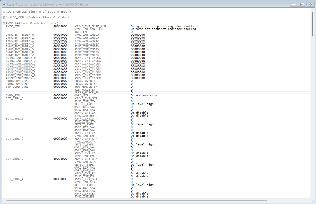Click the window icon in the title bar
This screenshot has width=316, height=204.
pyautogui.click(x=4, y=4)
